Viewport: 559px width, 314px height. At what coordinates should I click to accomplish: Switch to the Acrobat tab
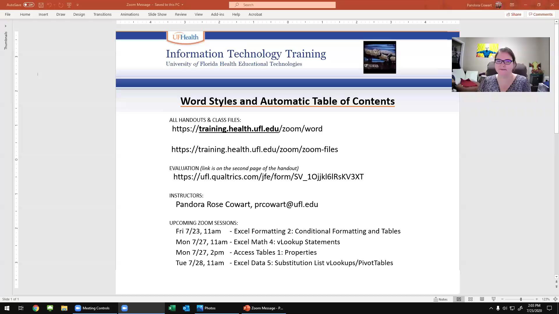click(255, 14)
